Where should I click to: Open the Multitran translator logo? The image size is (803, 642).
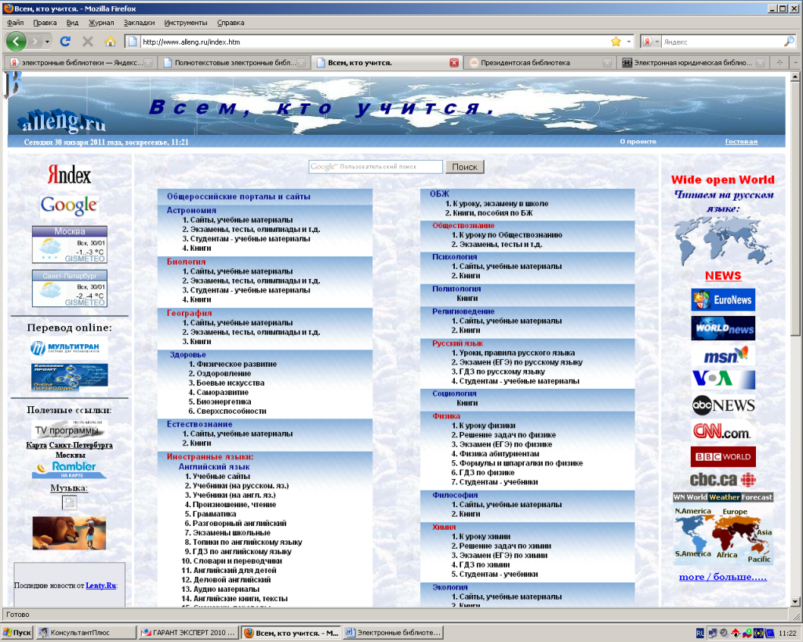(70, 348)
